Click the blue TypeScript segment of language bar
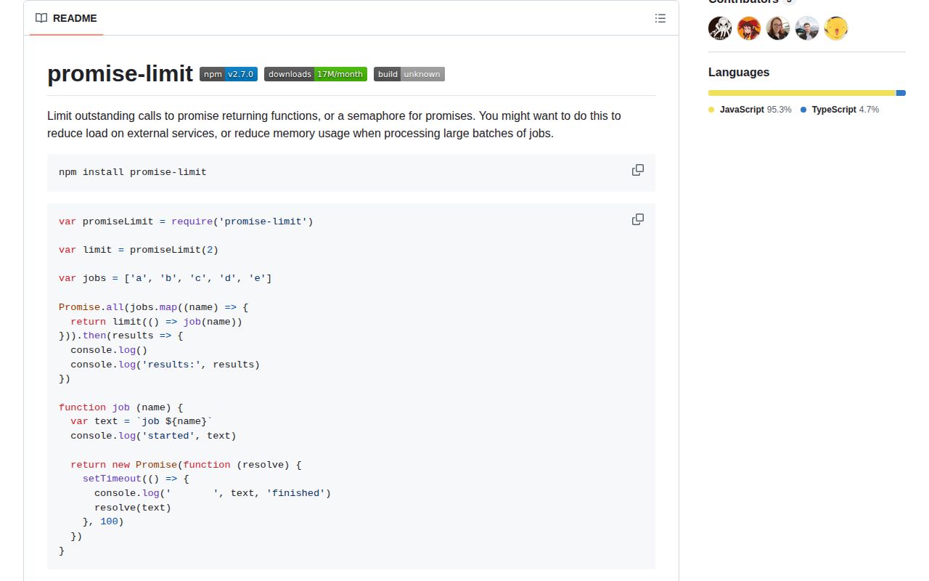Image resolution: width=929 pixels, height=581 pixels. [x=901, y=93]
